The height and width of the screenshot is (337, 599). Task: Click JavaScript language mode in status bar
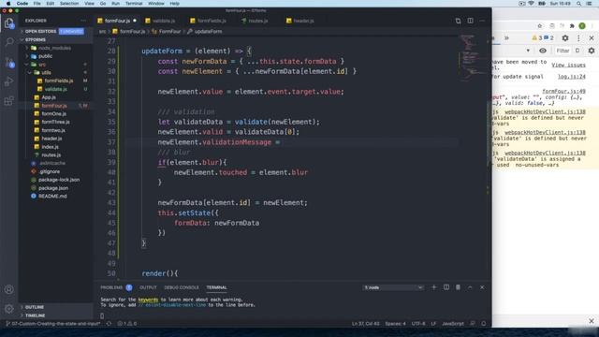[453, 324]
